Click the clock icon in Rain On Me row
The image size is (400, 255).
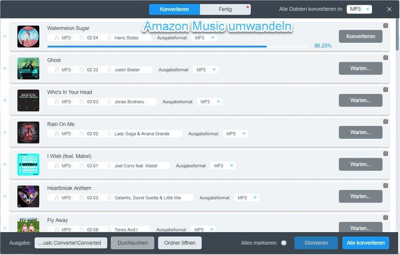pos(82,134)
